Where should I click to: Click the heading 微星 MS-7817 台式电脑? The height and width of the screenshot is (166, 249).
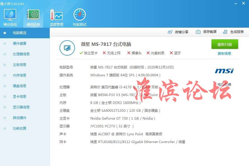click(x=106, y=44)
